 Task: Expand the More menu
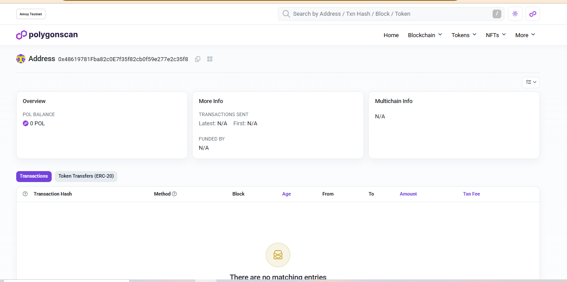click(x=525, y=35)
